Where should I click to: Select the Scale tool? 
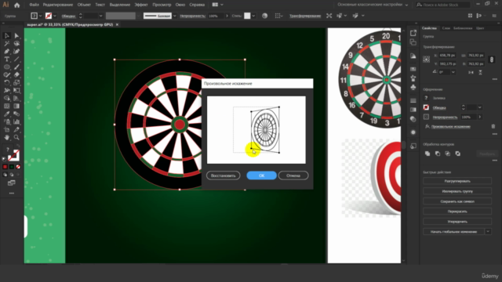16,82
